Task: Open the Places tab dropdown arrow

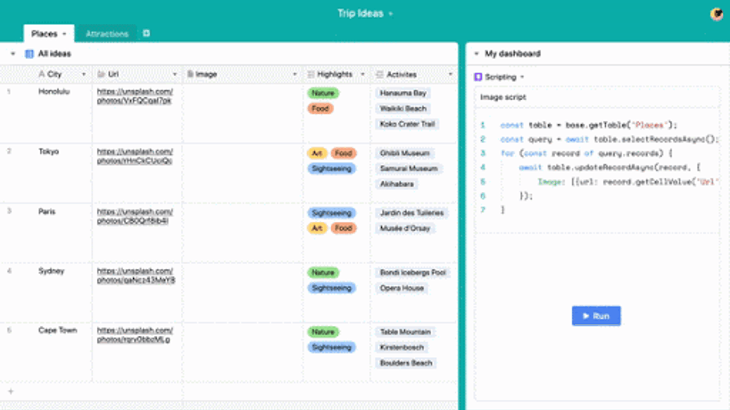Action: pos(64,34)
